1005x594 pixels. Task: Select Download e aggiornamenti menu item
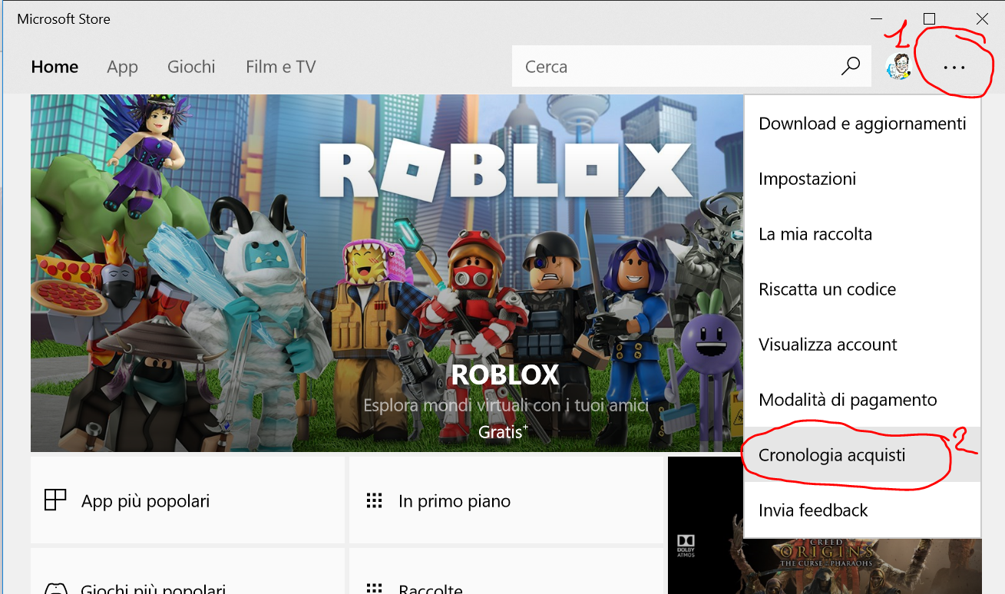(x=861, y=124)
